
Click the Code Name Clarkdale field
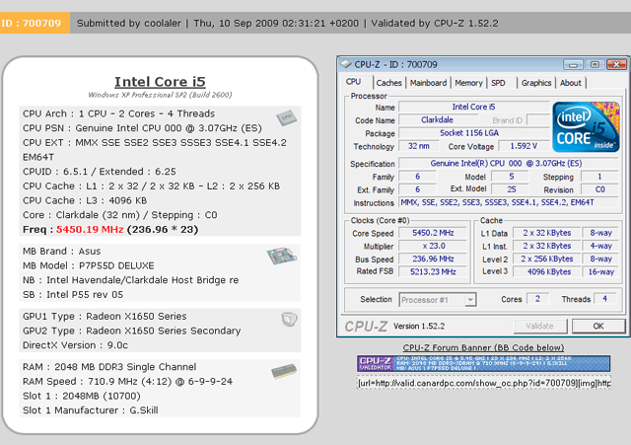[438, 120]
